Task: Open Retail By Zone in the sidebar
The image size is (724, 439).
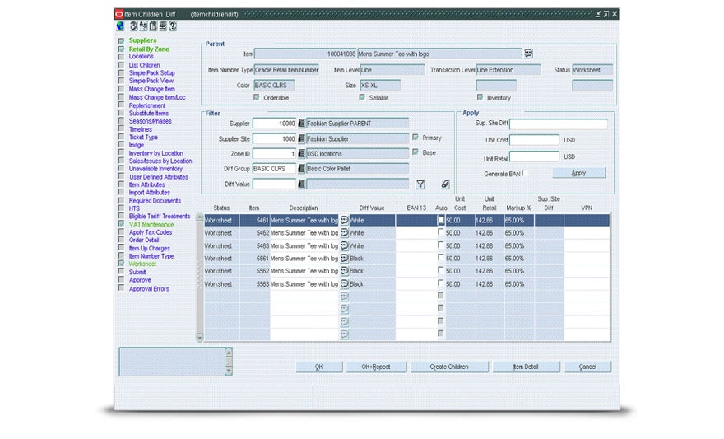Action: coord(149,49)
